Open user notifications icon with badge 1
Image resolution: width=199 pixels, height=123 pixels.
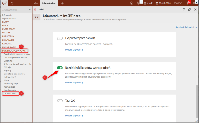point(138,3)
